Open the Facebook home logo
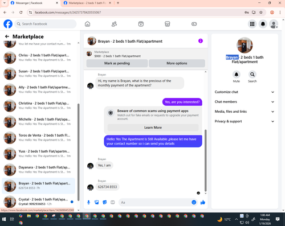Viewport: 285px width, 226px height. [8, 24]
